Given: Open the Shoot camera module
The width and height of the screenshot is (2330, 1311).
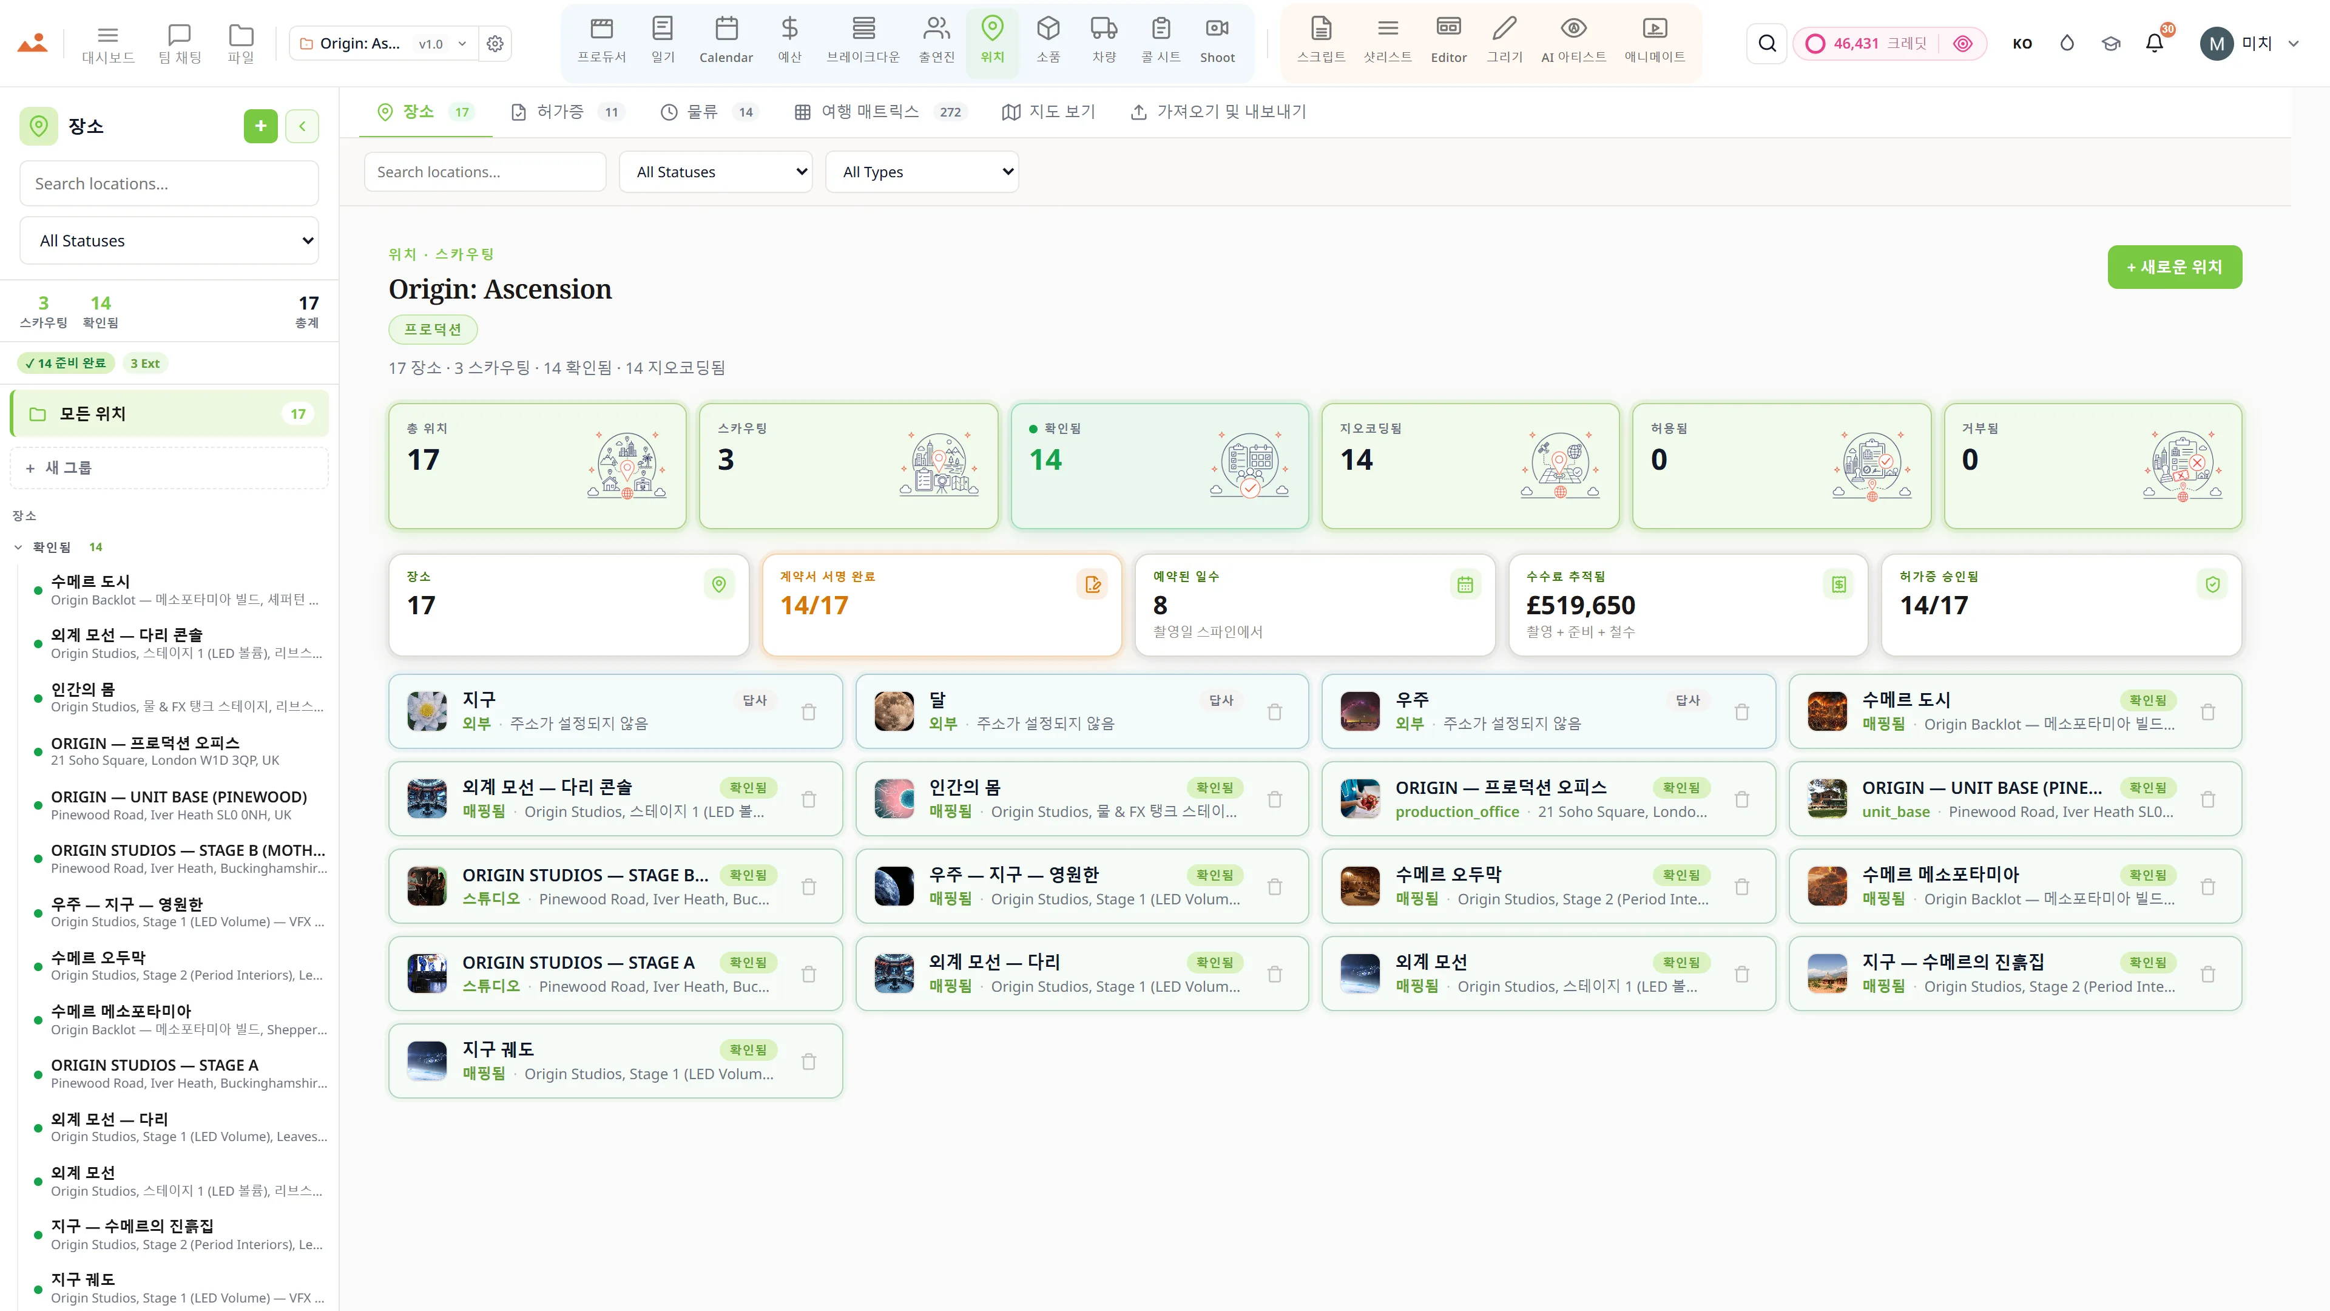Looking at the screenshot, I should tap(1217, 42).
